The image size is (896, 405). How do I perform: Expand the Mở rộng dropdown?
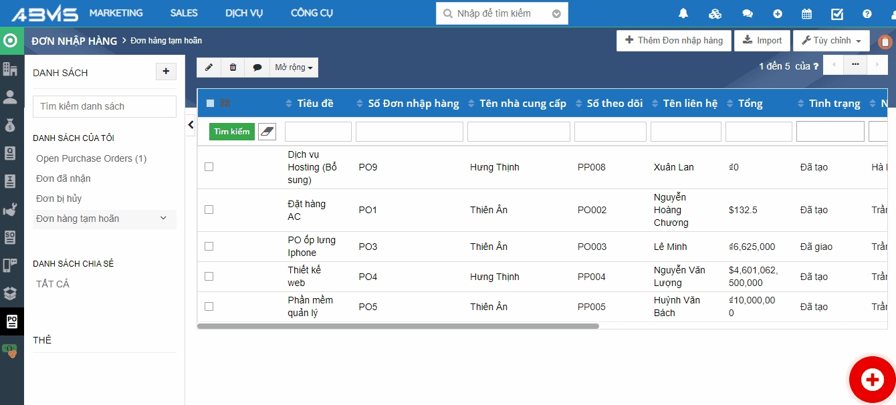294,67
